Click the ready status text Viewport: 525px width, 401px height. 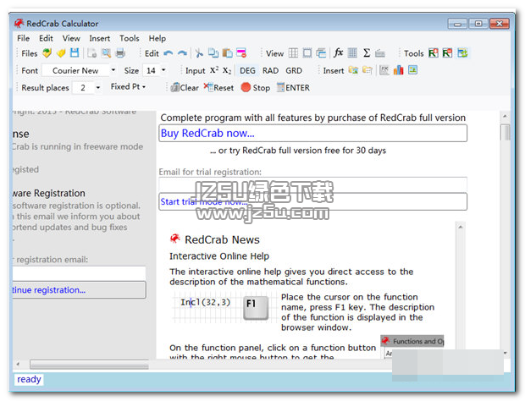(x=29, y=379)
